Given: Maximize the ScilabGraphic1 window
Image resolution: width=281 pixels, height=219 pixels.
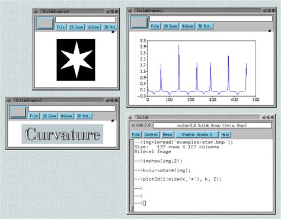Looking at the screenshot, I should click(269, 11).
